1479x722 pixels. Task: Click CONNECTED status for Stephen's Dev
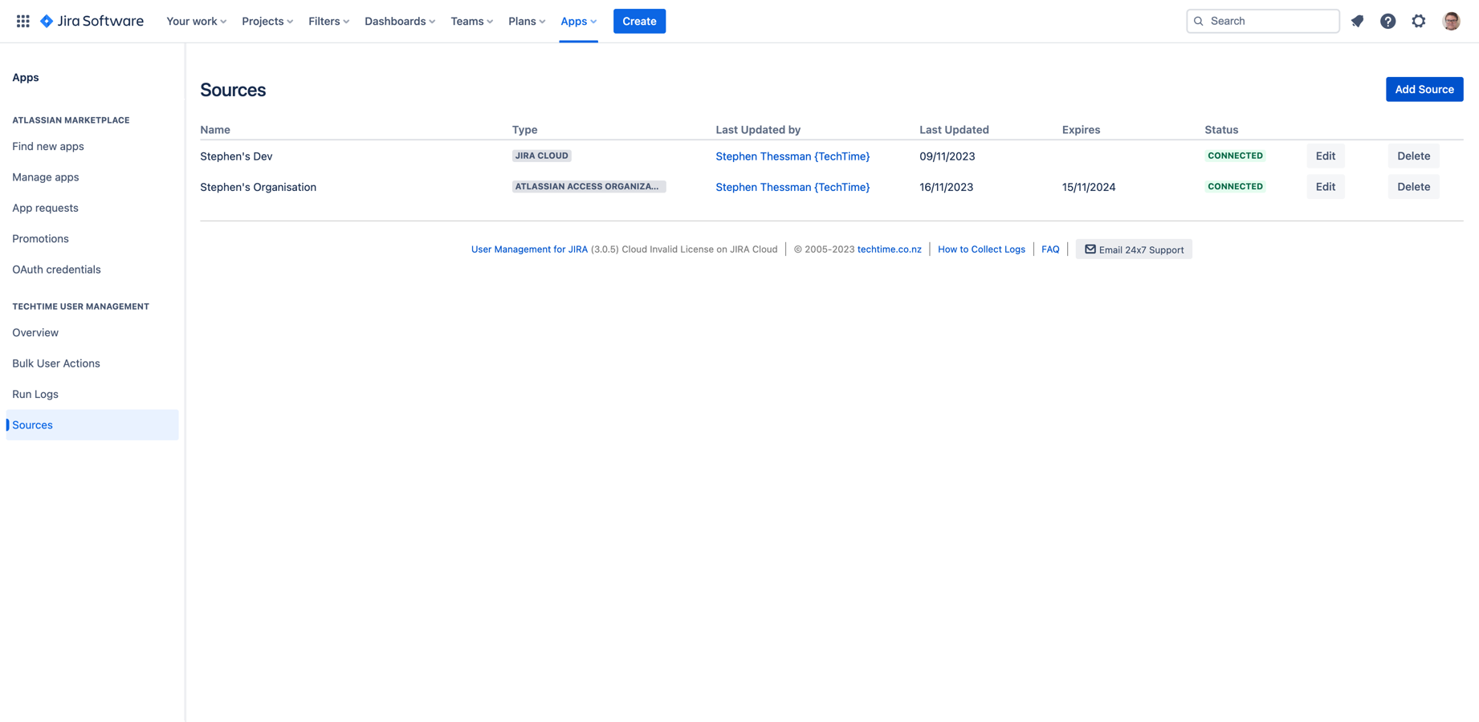coord(1235,156)
